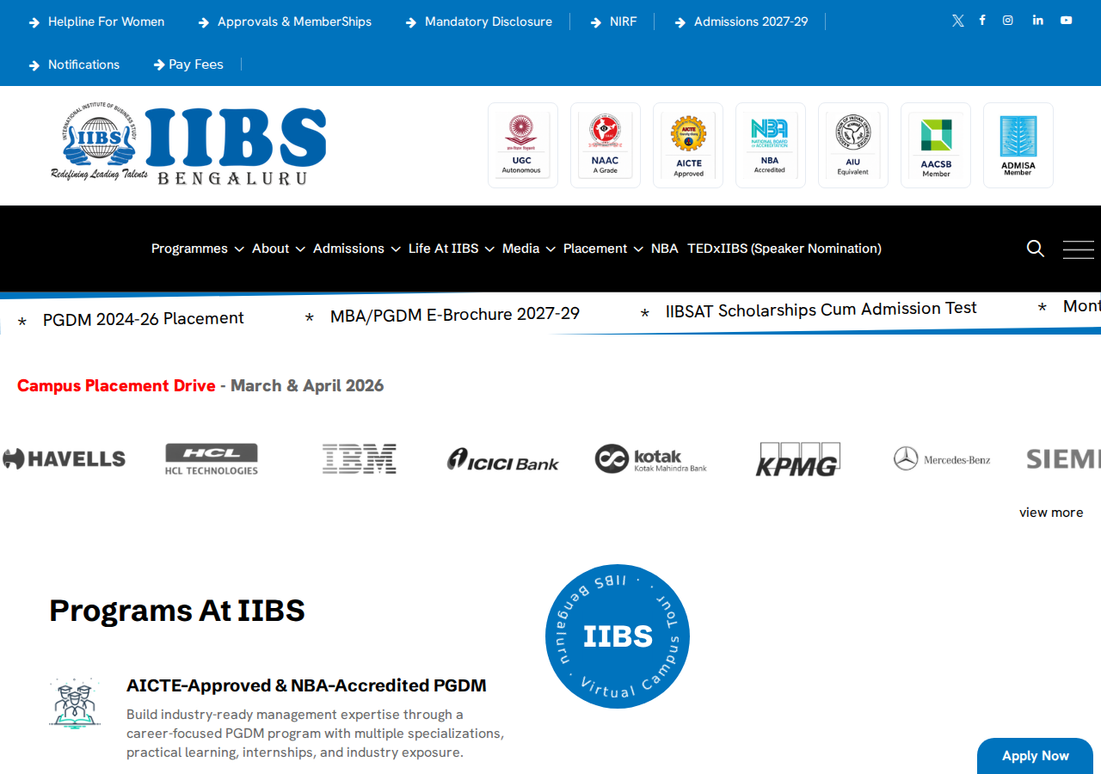Click the ICICI Bank logo

503,460
